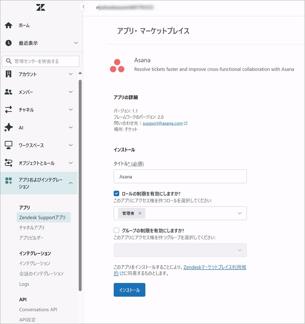Image resolution: width=305 pixels, height=324 pixels.
Task: Click the Members people icon
Action: point(9,92)
